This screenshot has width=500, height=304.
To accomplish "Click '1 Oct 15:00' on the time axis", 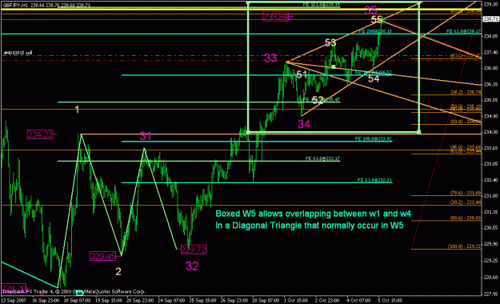I will pos(296,301).
